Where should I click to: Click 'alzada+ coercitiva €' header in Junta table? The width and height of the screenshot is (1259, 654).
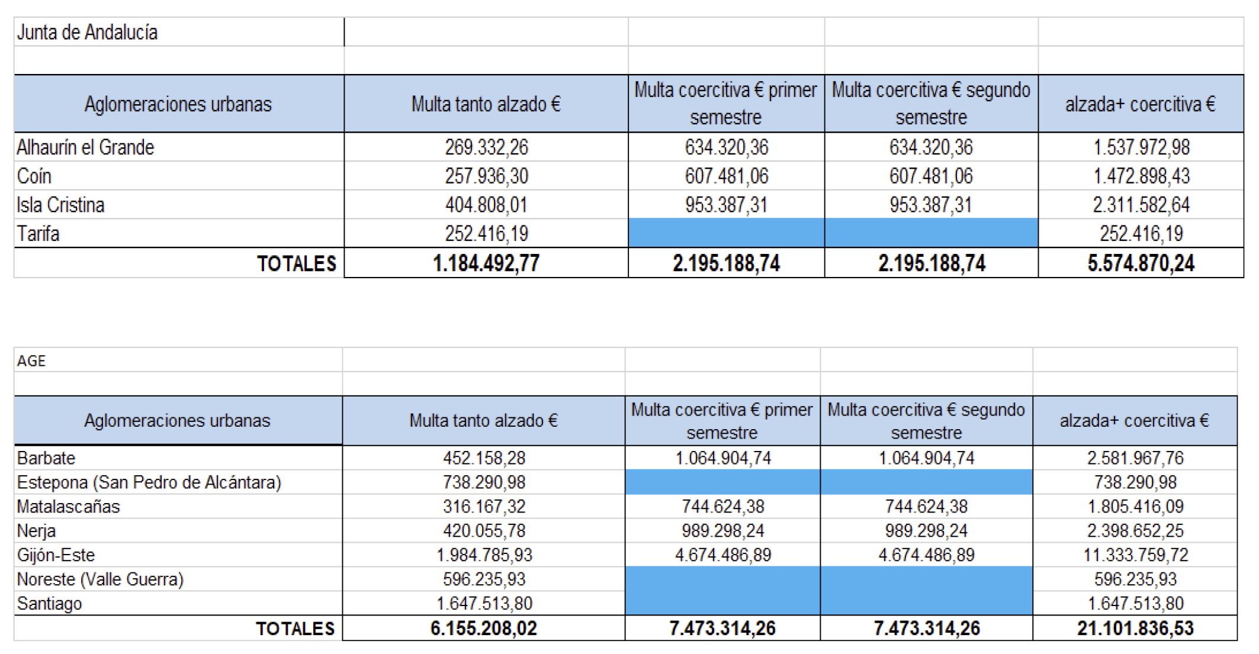coord(1141,104)
